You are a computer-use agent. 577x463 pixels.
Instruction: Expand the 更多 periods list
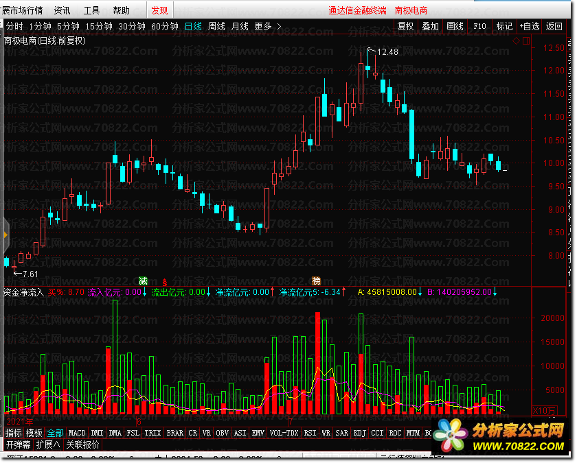click(x=267, y=27)
